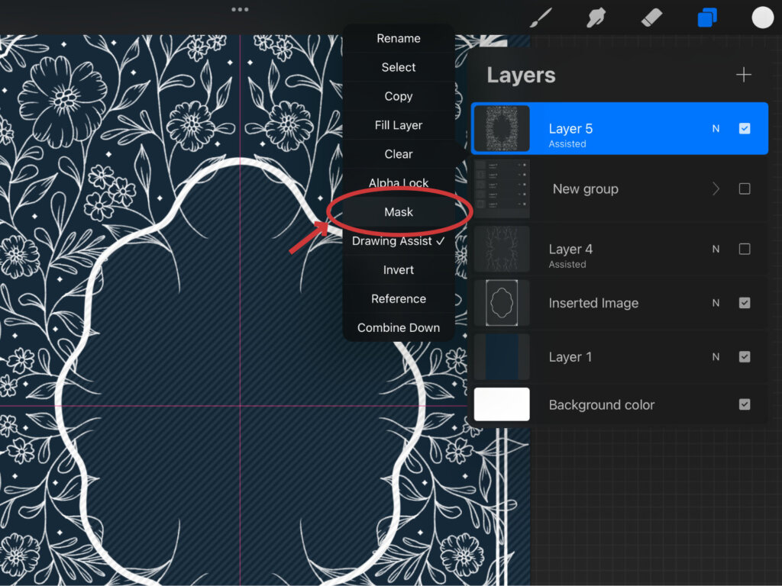Image resolution: width=782 pixels, height=586 pixels.
Task: Open blend mode N for Inserted Image
Action: pos(716,303)
